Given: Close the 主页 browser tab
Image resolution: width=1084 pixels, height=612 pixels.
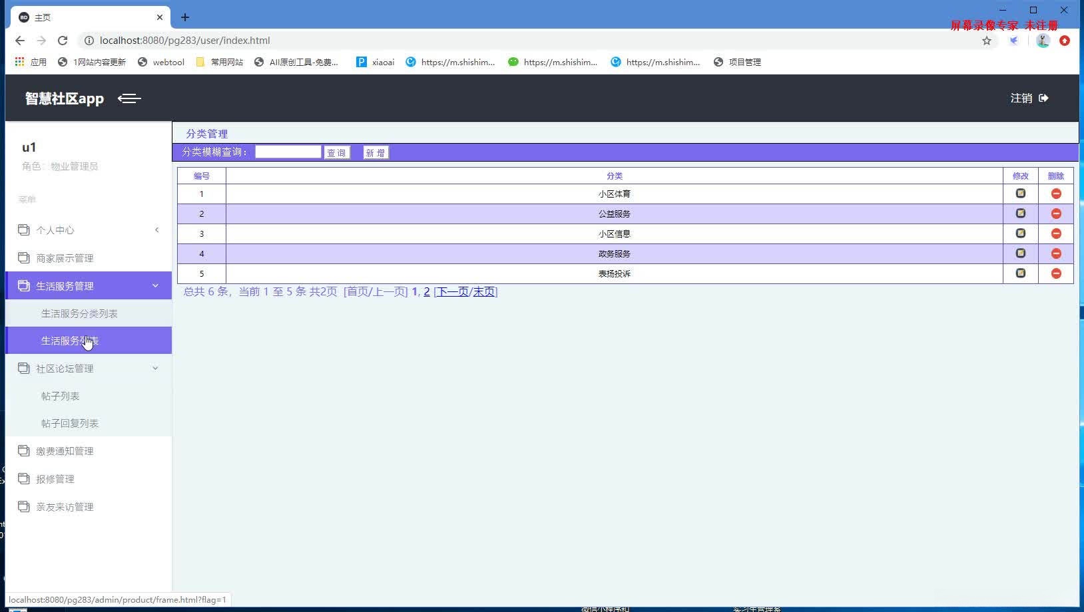Looking at the screenshot, I should coord(160,17).
